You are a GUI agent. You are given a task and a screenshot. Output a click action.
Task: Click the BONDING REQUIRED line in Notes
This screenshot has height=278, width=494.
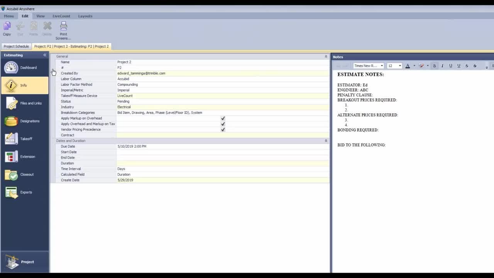click(358, 130)
